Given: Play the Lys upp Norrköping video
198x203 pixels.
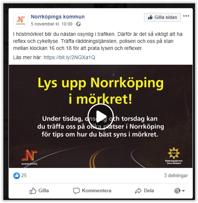Looking at the screenshot, I should click(x=101, y=116).
